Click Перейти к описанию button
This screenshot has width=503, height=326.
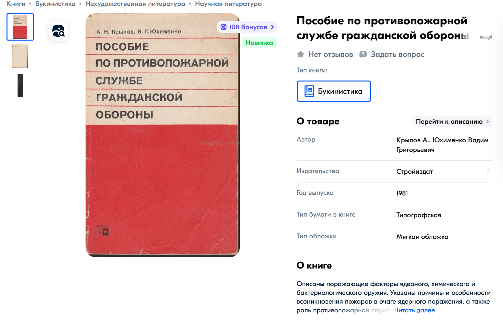coord(452,121)
